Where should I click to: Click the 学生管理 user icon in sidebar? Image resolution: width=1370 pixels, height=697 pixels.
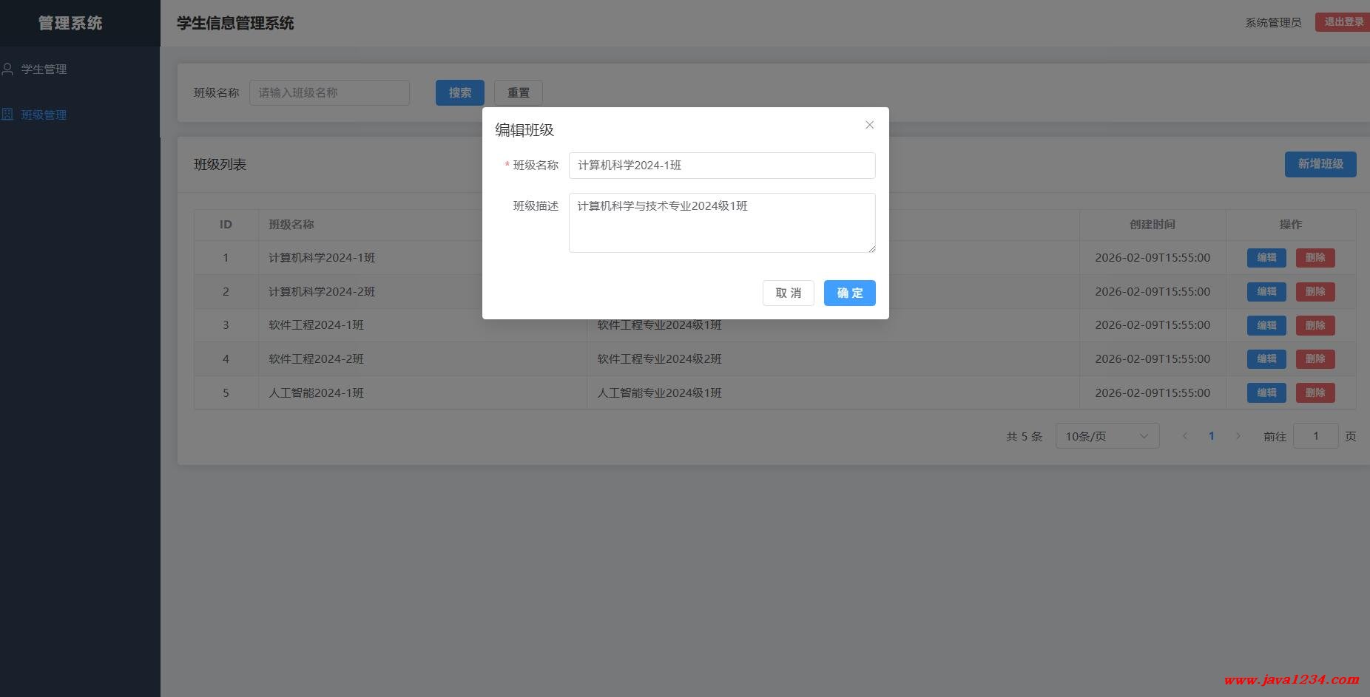pyautogui.click(x=7, y=69)
